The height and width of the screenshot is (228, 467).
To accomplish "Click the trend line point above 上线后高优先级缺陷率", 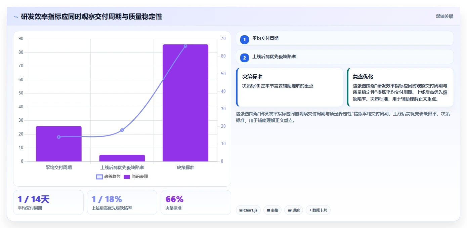I will pos(122,130).
